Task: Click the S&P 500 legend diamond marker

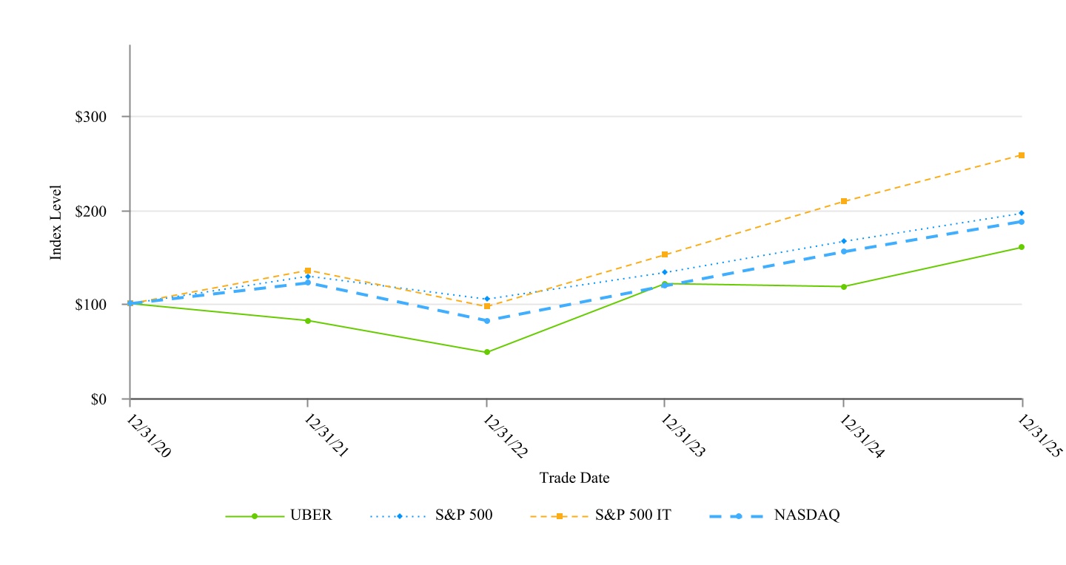Action: point(399,516)
